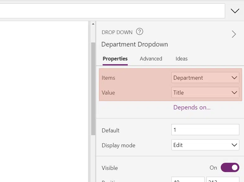Open the Value dropdown showing Title
The image size is (244, 182).
(205, 92)
